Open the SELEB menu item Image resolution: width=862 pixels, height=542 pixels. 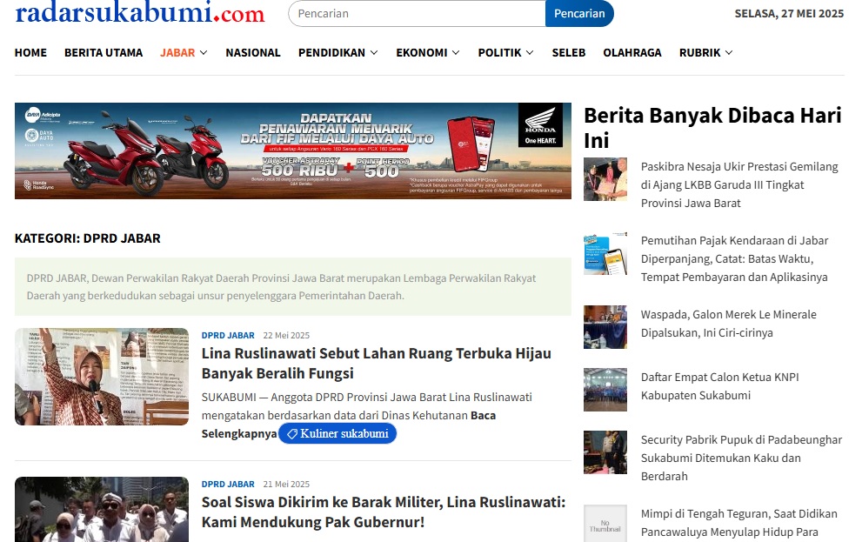[569, 53]
